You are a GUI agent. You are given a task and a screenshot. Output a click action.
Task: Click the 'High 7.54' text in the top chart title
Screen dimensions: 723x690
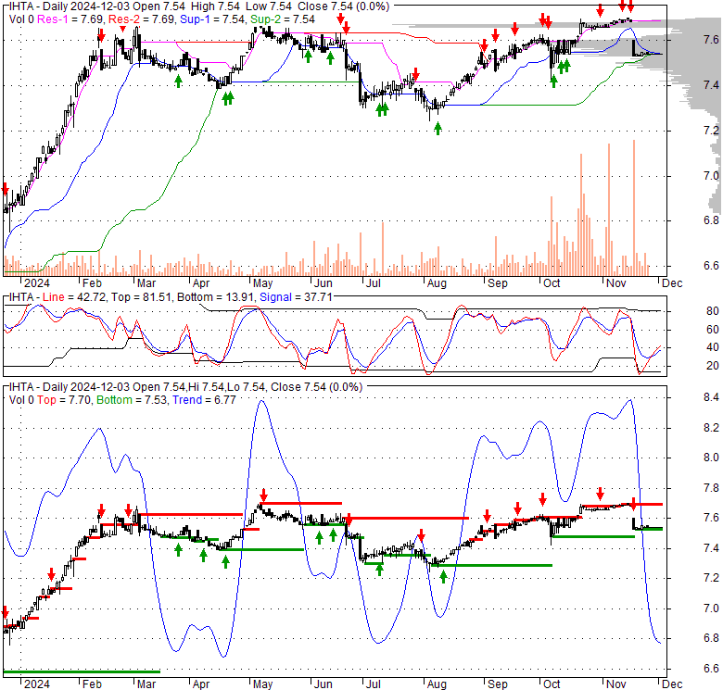coord(214,6)
